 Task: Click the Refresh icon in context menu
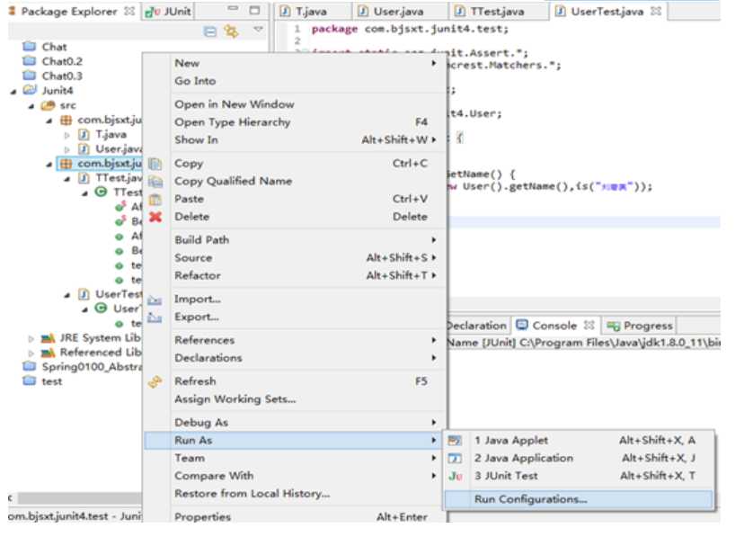155,381
